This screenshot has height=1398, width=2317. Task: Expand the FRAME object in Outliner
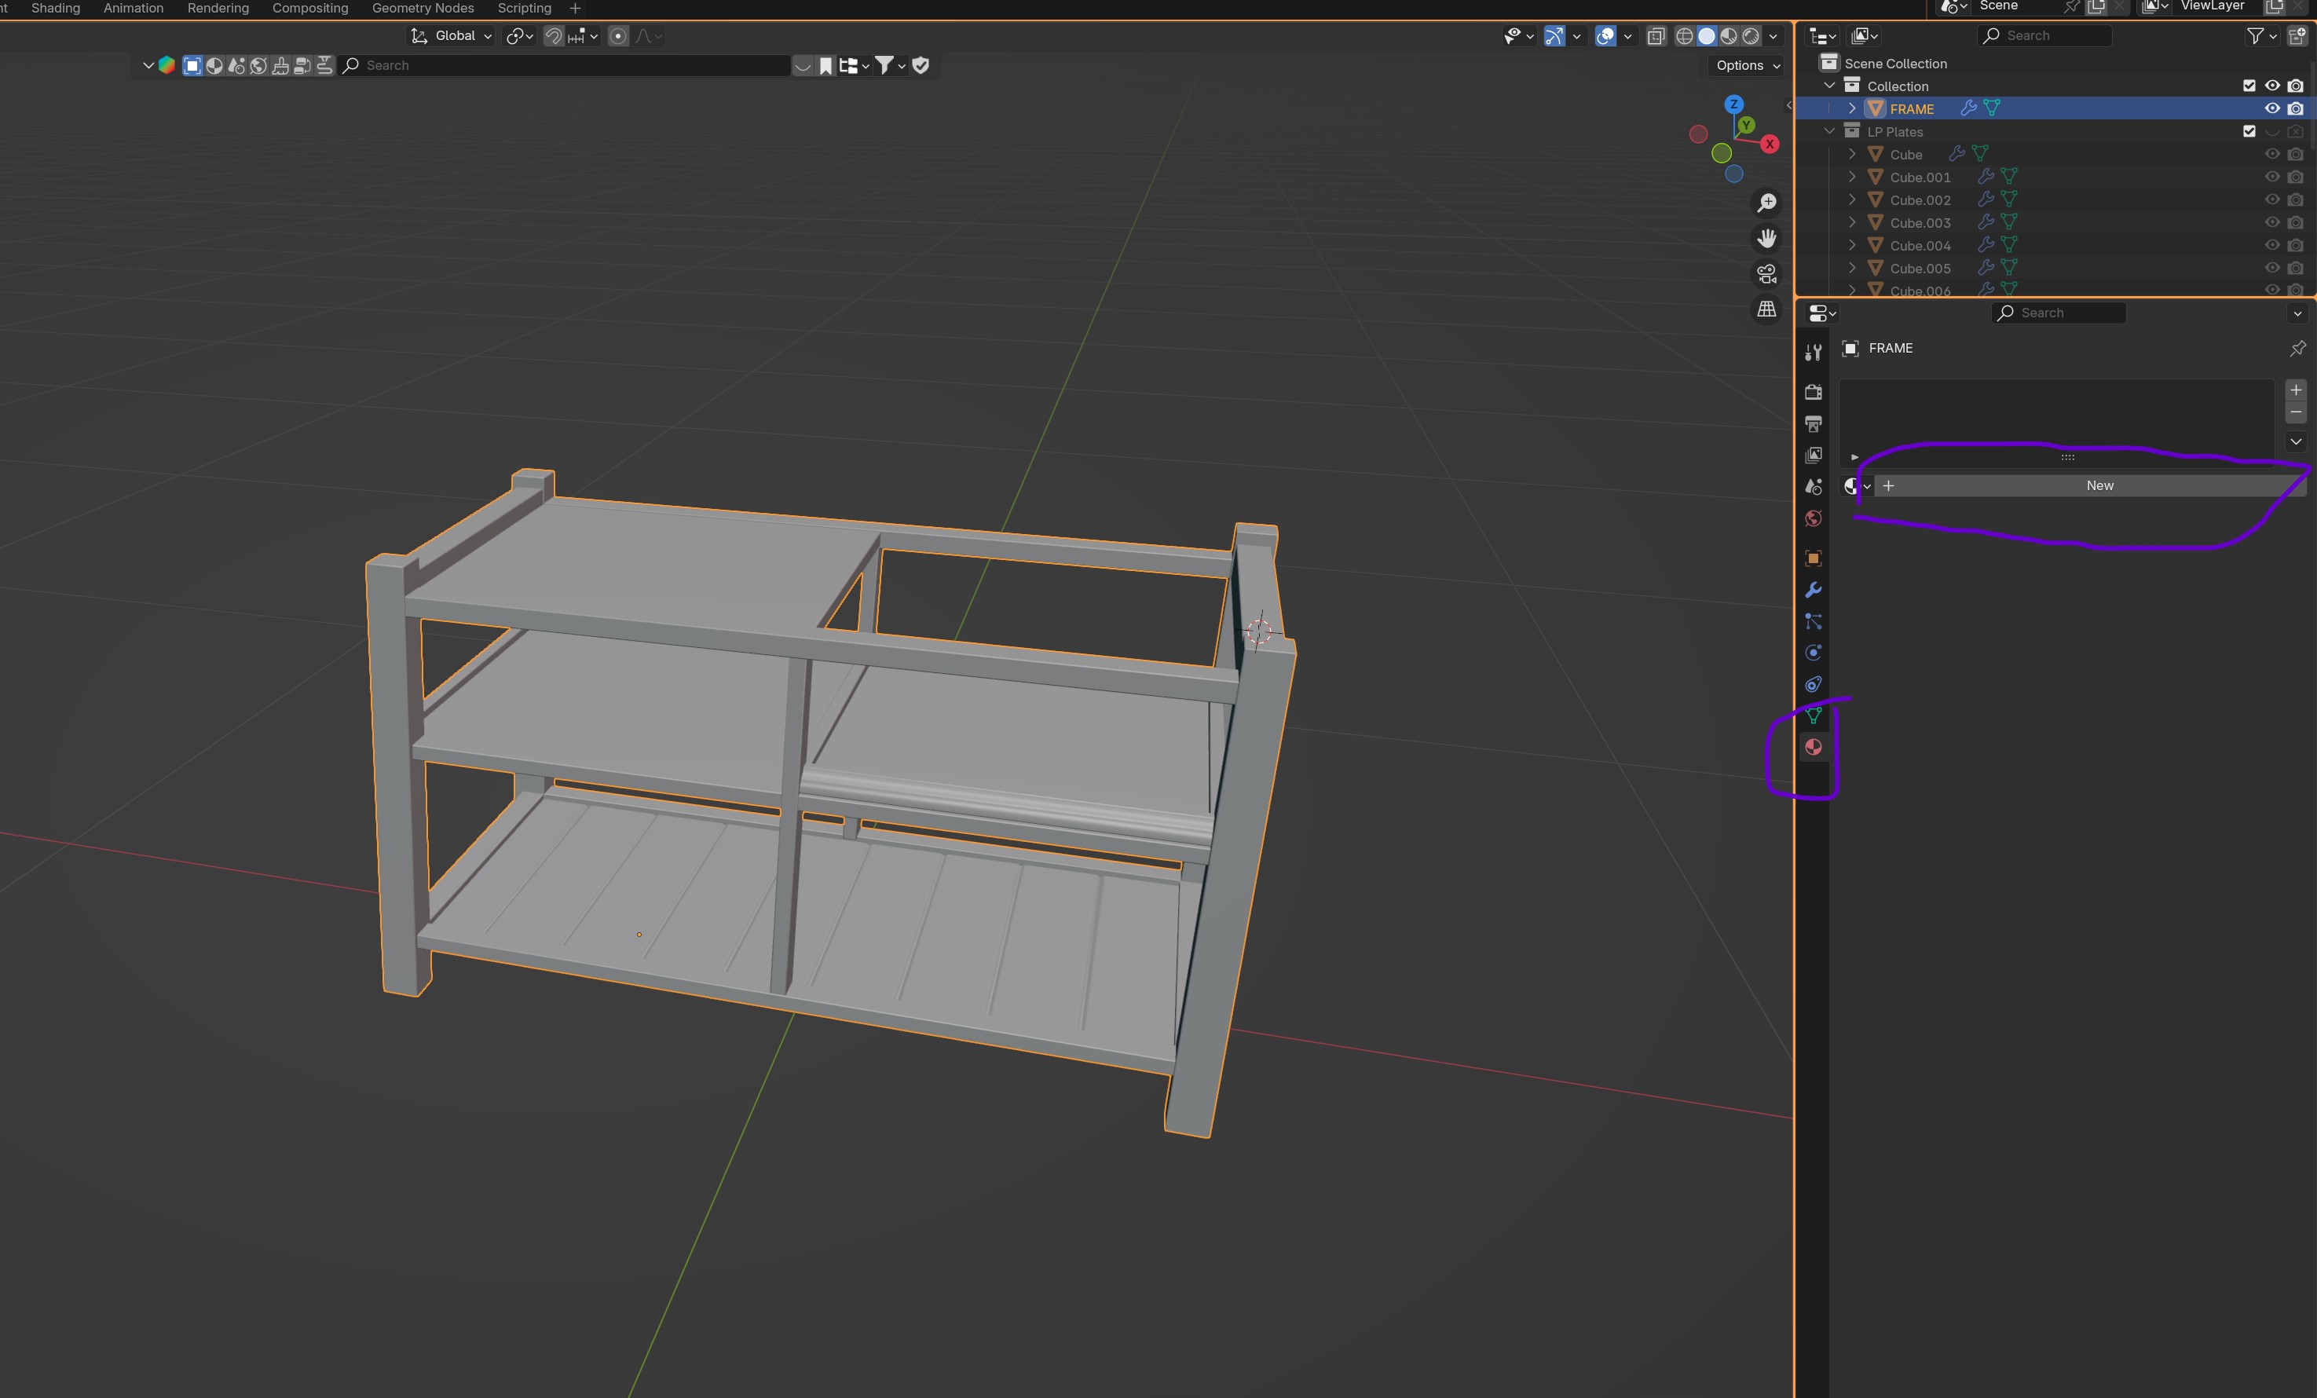click(x=1851, y=109)
